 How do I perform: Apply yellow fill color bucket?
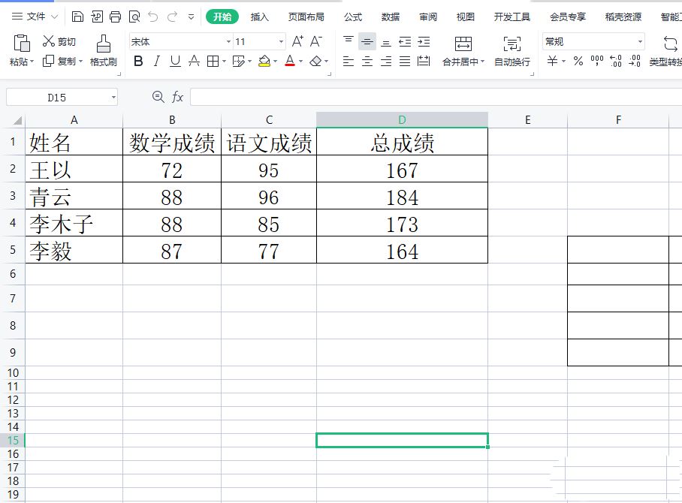click(264, 62)
